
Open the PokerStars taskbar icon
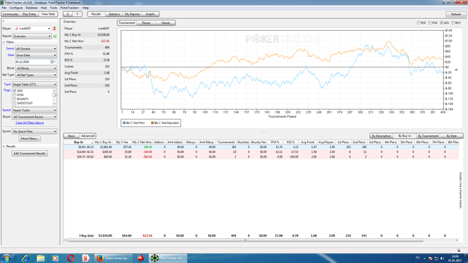pos(140,258)
